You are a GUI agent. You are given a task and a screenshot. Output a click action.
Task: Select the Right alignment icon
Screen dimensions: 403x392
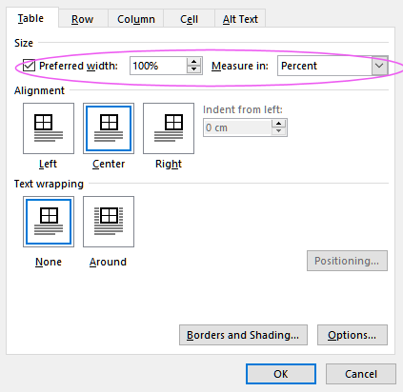169,128
